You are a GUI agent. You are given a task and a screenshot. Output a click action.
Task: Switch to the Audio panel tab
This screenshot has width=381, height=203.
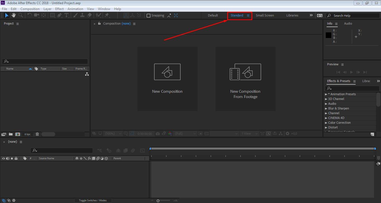[348, 23]
